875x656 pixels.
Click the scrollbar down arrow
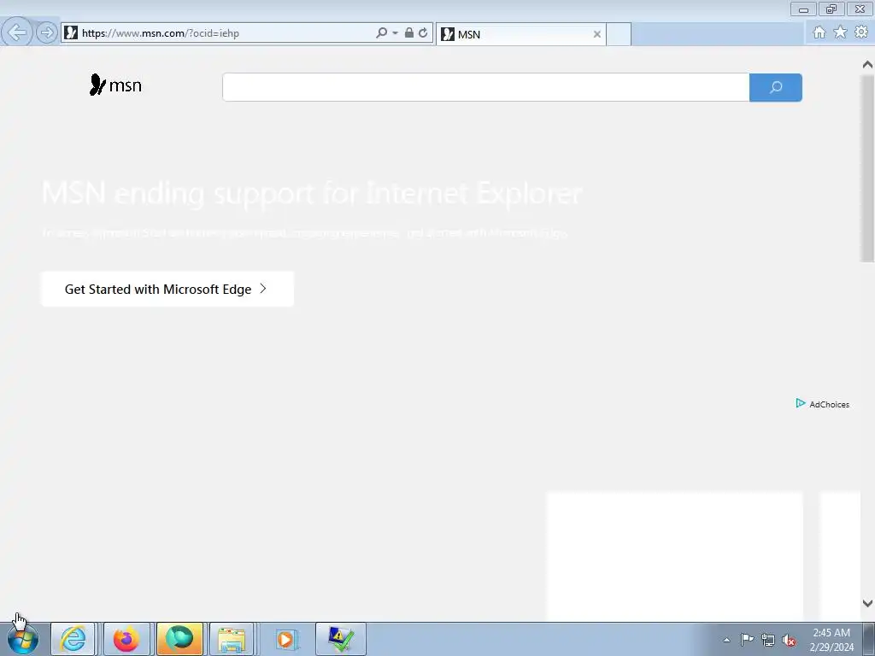pyautogui.click(x=867, y=603)
